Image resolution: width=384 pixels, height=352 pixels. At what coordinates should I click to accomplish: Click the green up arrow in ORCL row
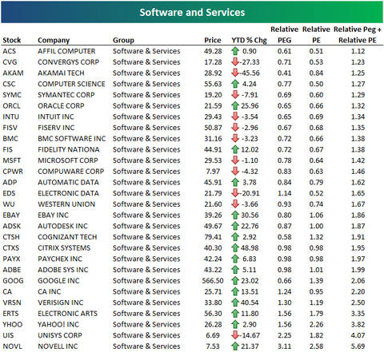pyautogui.click(x=235, y=105)
